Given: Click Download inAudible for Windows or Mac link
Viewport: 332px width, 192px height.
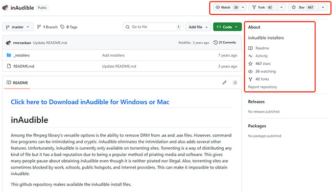Looking at the screenshot, I should 90,102.
